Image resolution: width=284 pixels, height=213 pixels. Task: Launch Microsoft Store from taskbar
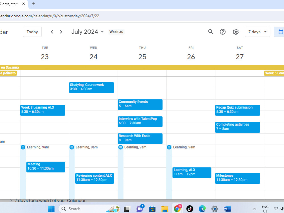click(152, 209)
